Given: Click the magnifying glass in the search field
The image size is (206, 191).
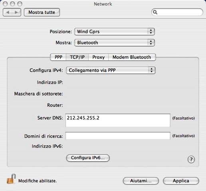Looking at the screenshot, I should pyautogui.click(x=155, y=12).
